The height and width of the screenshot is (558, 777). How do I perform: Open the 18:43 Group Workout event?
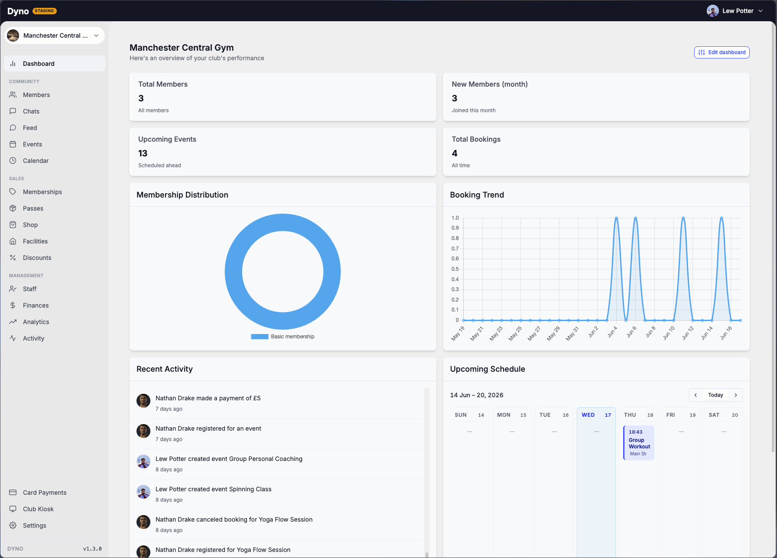click(639, 443)
